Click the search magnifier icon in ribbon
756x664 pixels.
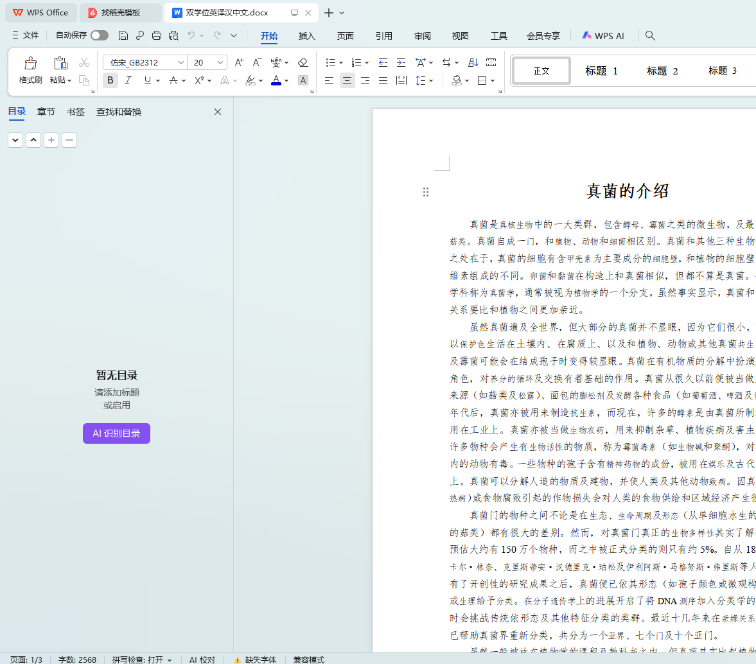tap(650, 36)
